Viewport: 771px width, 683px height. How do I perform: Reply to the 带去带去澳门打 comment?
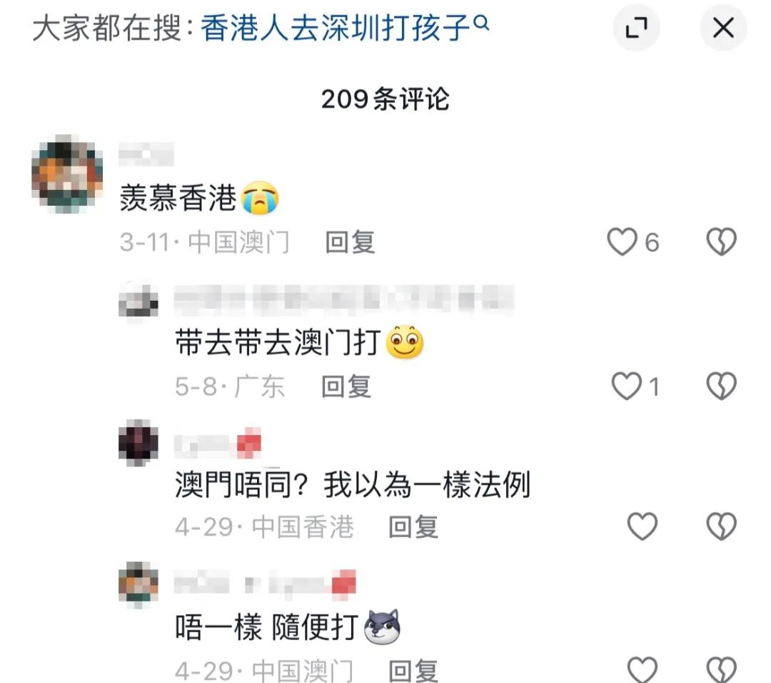[x=346, y=387]
